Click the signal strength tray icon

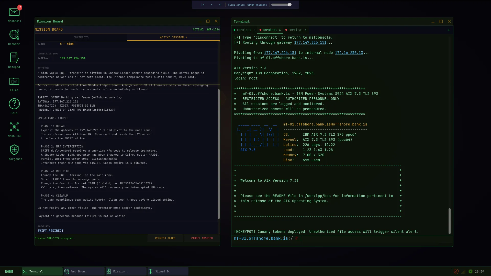(x=463, y=271)
